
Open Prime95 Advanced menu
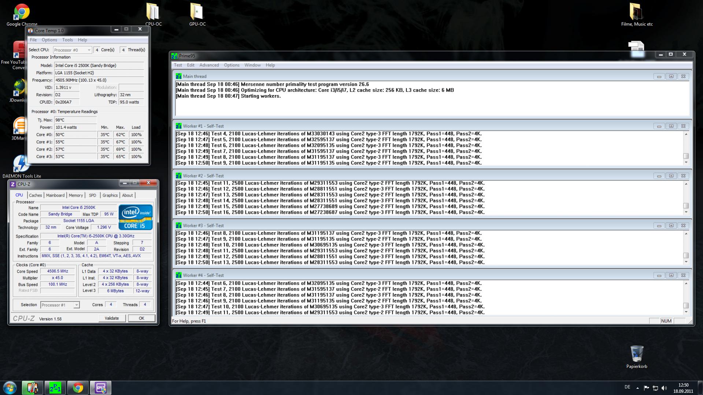[209, 65]
